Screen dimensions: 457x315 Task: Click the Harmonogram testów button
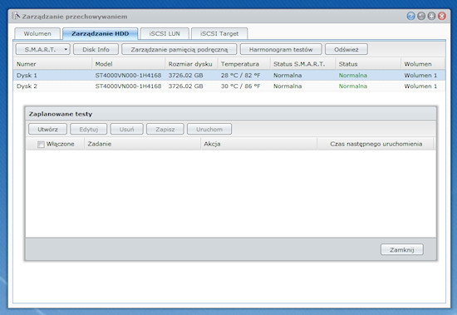(281, 49)
